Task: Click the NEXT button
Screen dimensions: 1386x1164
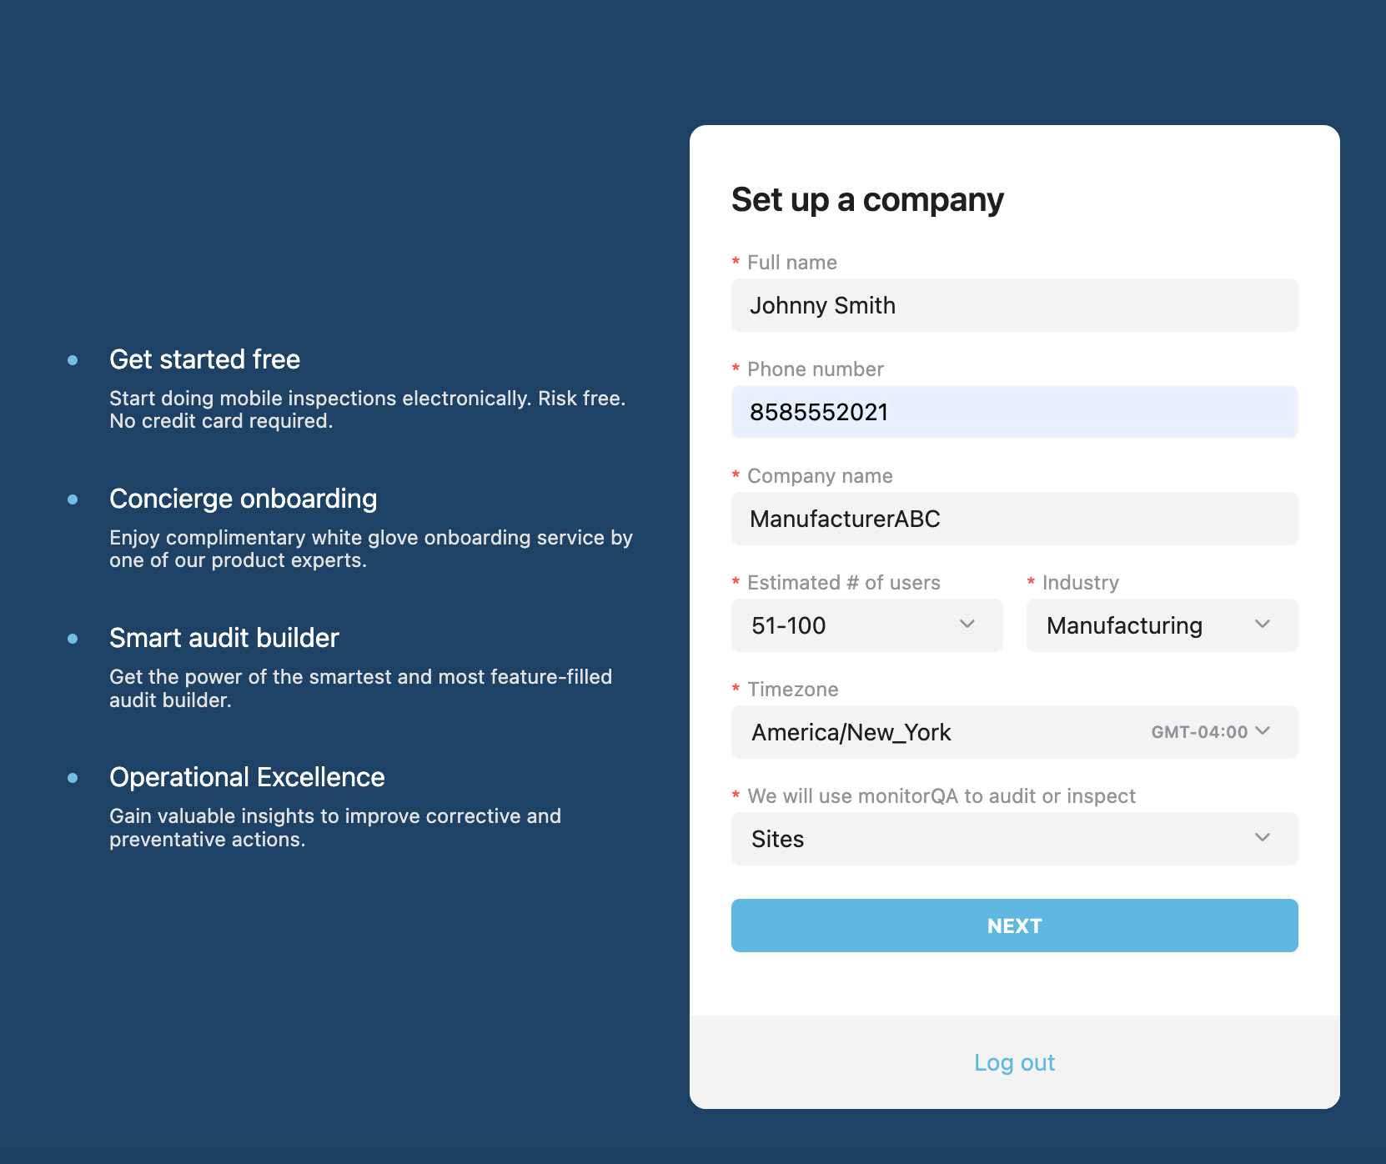Action: (1015, 926)
